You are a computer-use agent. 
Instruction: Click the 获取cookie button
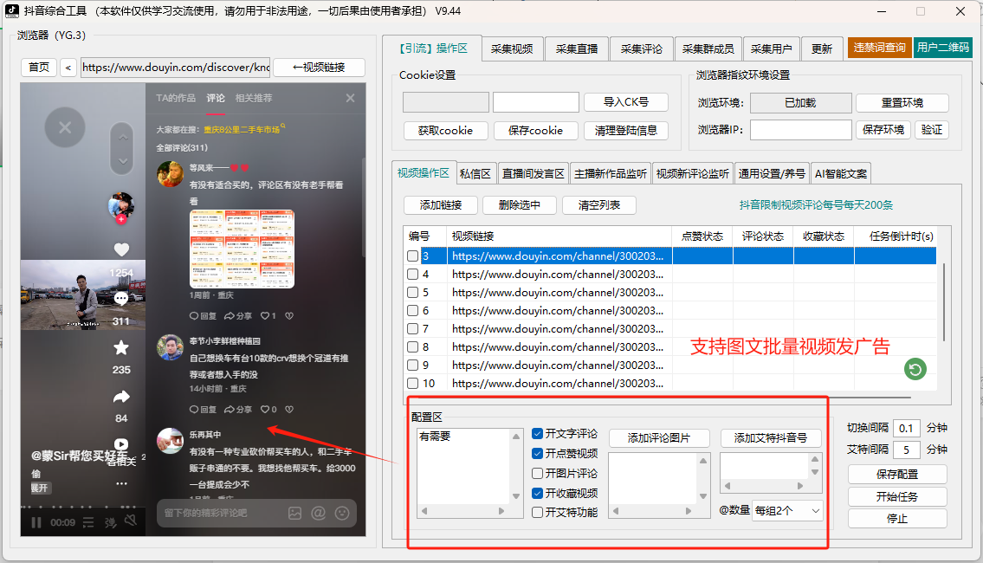[x=445, y=131]
